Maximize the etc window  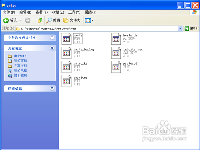click(188, 5)
